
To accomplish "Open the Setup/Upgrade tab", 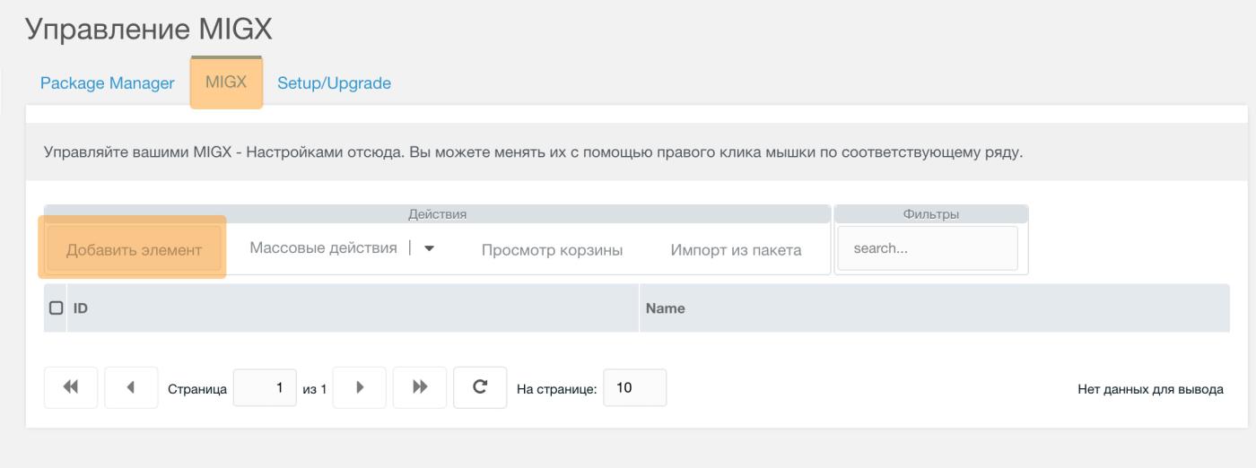I will [334, 83].
